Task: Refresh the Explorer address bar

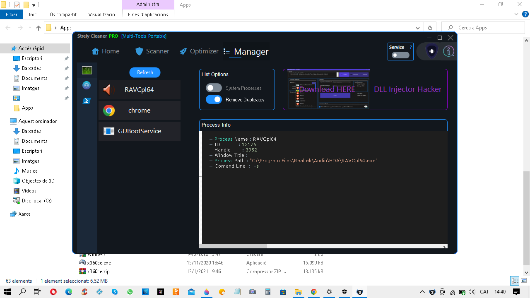Action: (x=430, y=28)
